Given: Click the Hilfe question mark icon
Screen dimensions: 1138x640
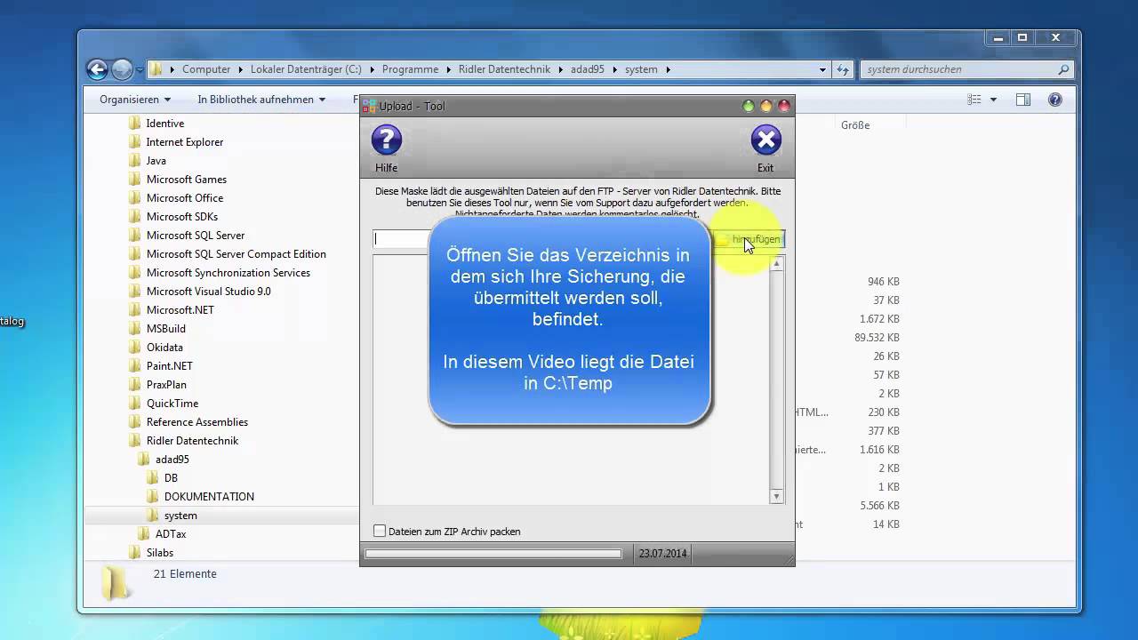Looking at the screenshot, I should tap(386, 140).
